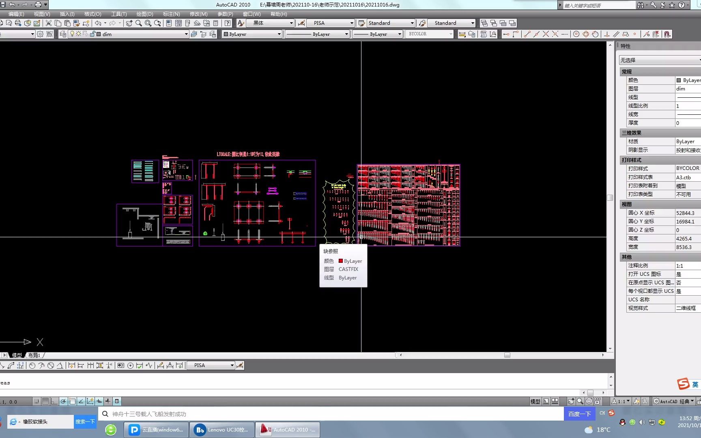
Task: Toggle Dynamic UCS status button
Action: (x=90, y=401)
